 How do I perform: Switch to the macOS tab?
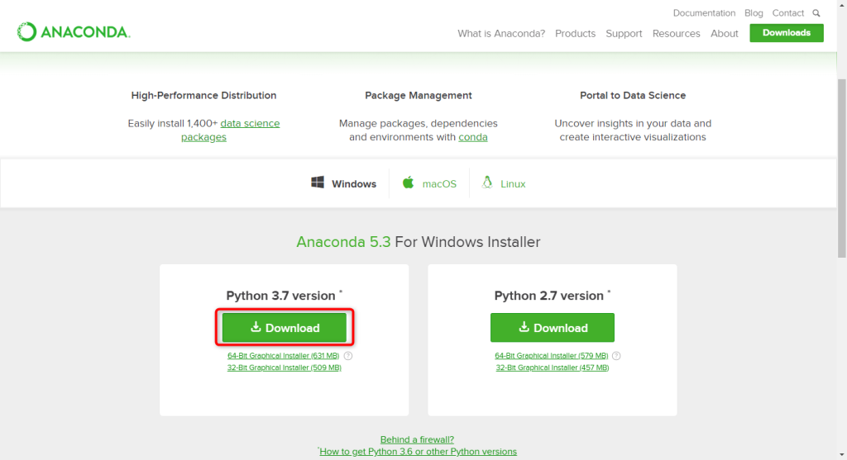click(x=429, y=183)
